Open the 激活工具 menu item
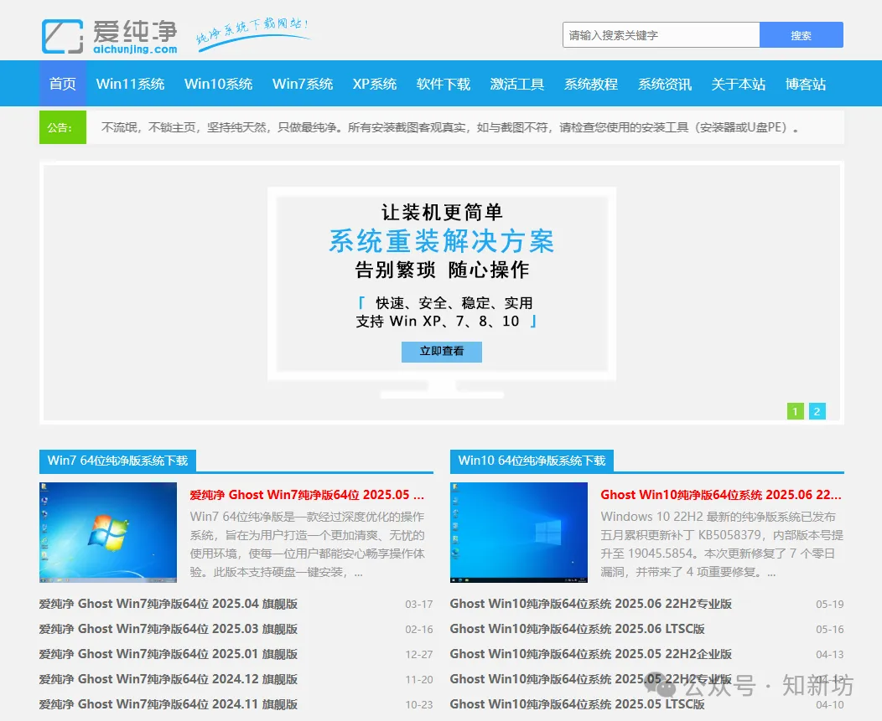 [517, 84]
